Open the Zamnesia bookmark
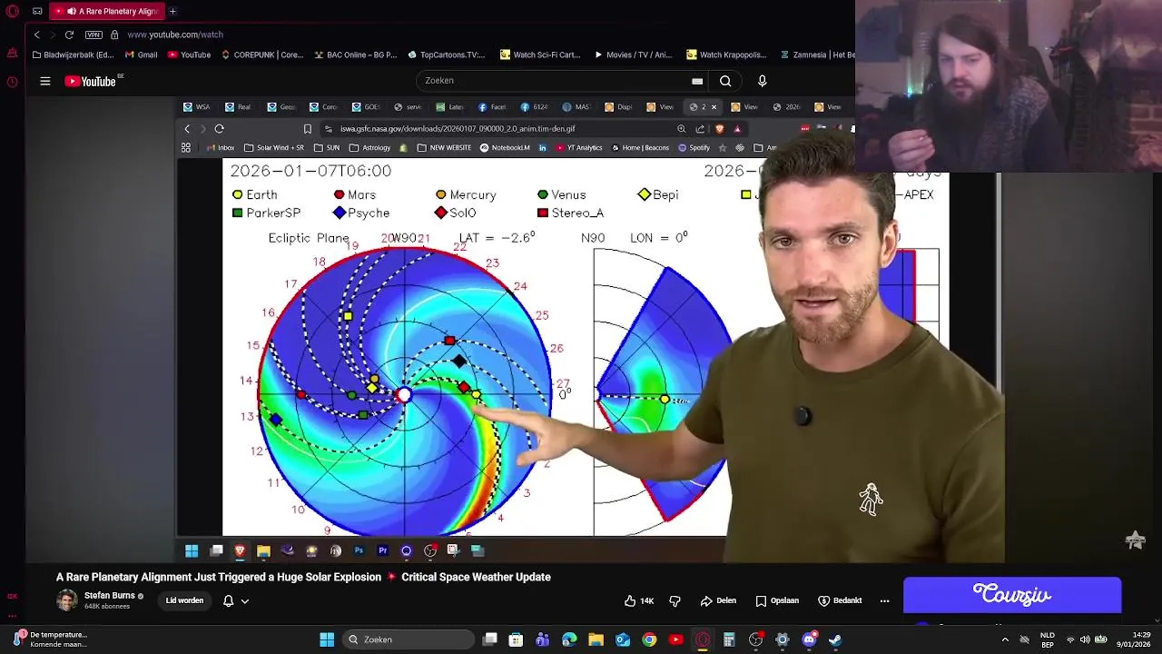The image size is (1162, 654). pyautogui.click(x=817, y=54)
